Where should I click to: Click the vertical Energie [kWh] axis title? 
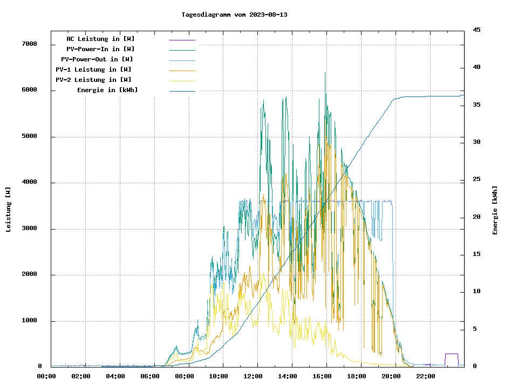pyautogui.click(x=495, y=210)
